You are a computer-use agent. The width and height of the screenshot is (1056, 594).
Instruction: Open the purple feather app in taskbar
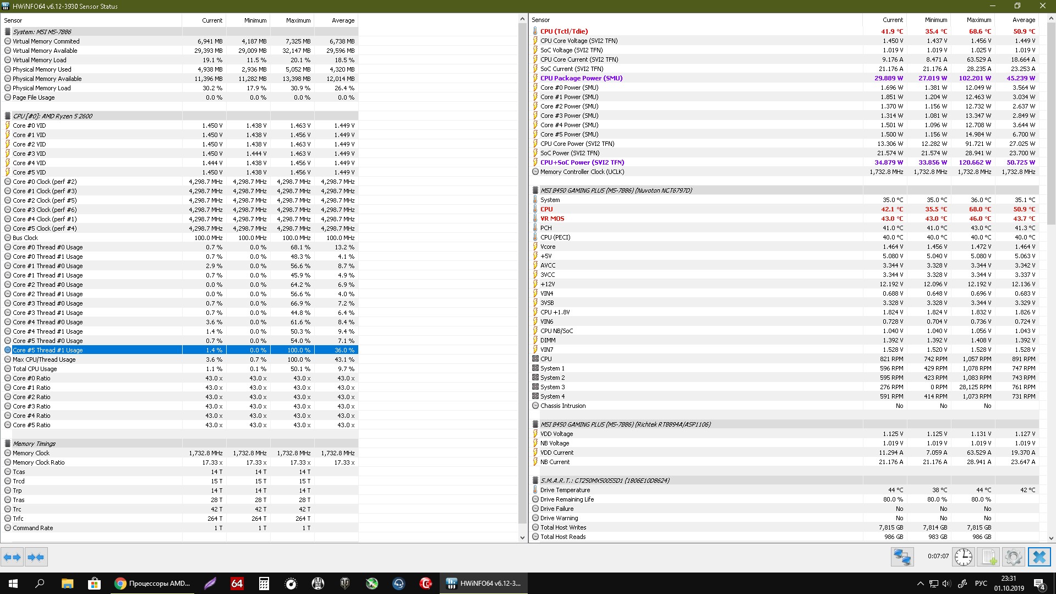(x=210, y=584)
